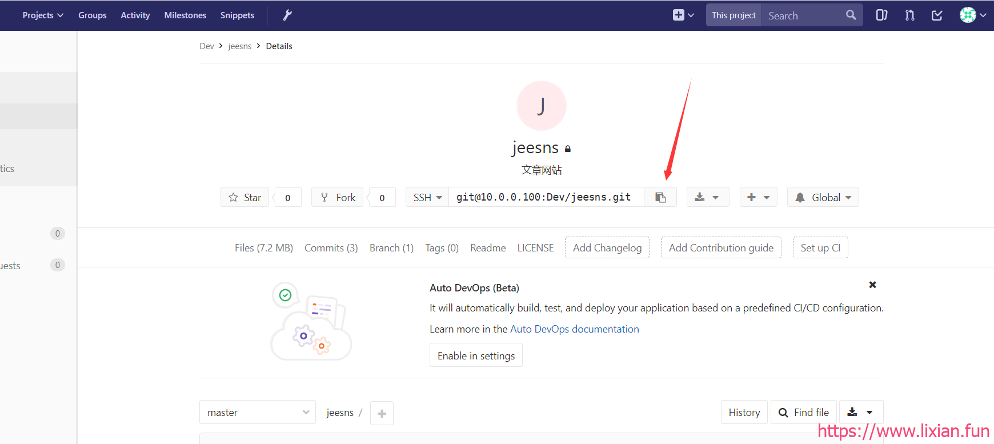This screenshot has height=444, width=994.
Task: Open the user avatar menu
Action: point(973,15)
